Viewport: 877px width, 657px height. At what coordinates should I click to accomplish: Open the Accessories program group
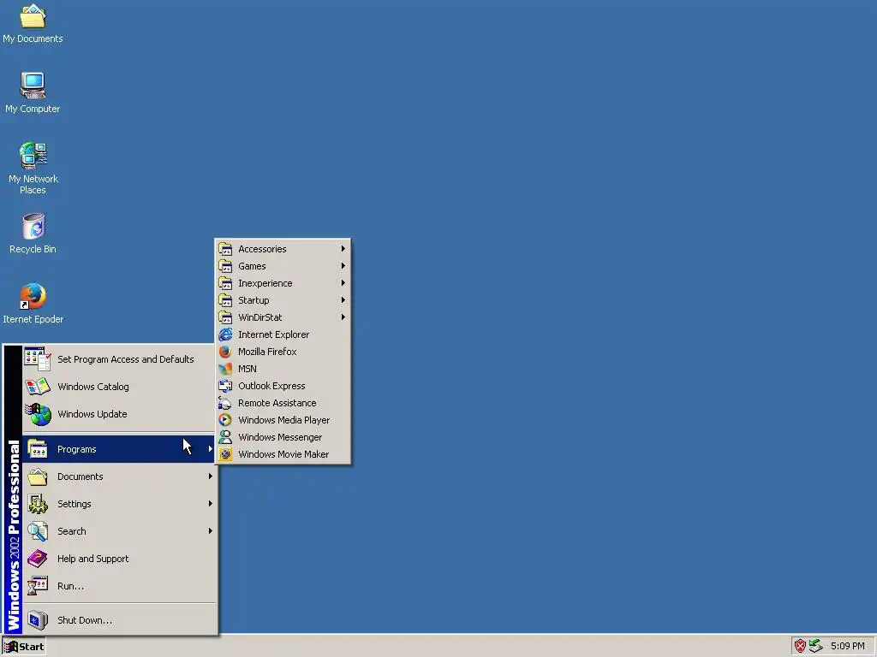tap(283, 249)
